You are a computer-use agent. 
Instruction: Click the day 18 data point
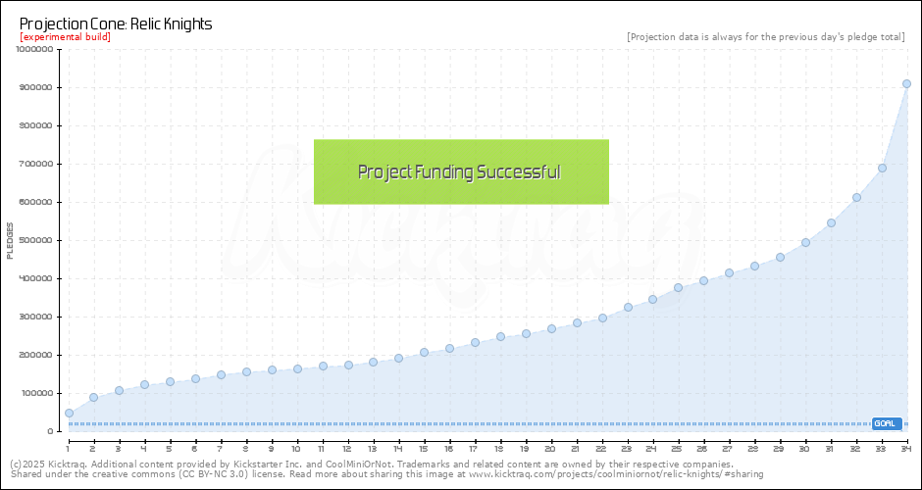[500, 337]
